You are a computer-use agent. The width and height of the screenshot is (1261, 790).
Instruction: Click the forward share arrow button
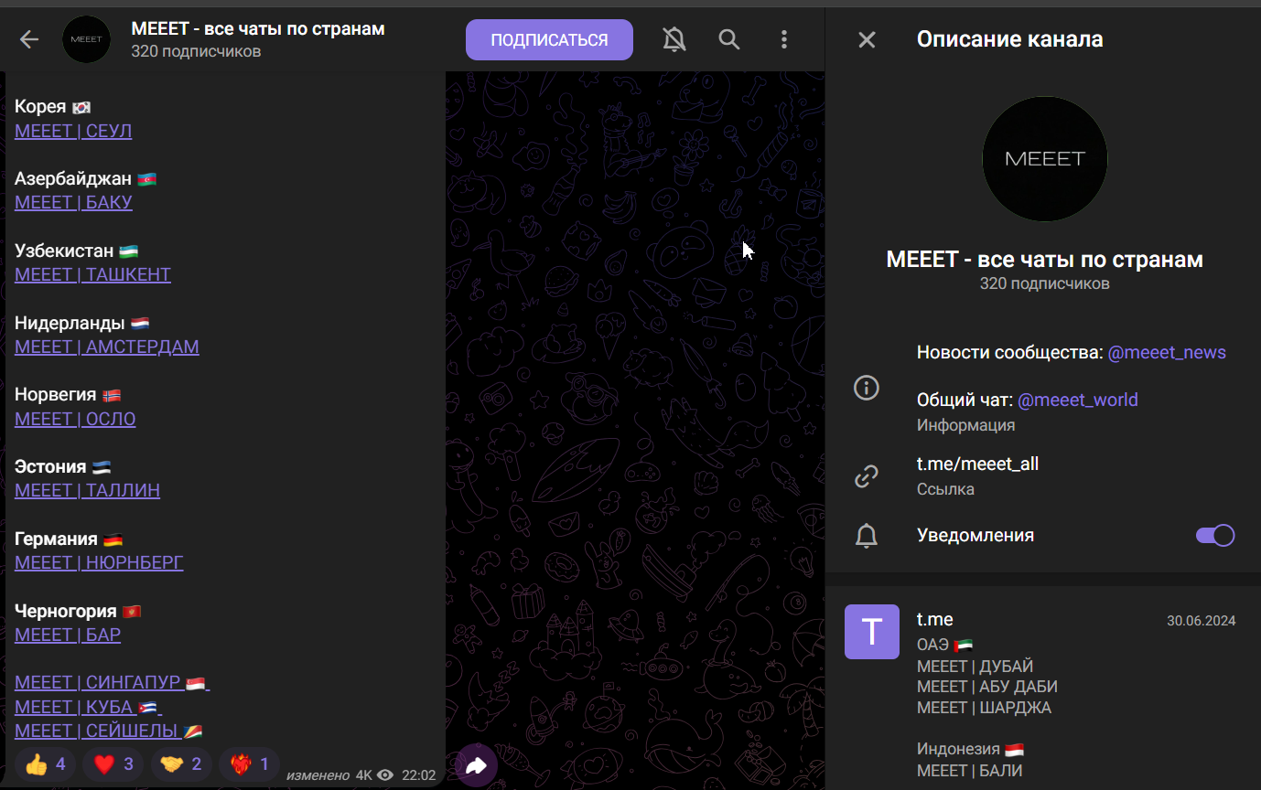(x=476, y=766)
